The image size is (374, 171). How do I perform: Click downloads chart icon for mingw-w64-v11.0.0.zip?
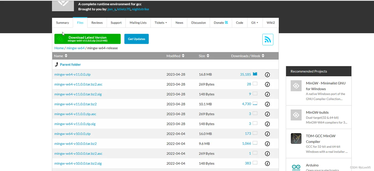tap(255, 74)
